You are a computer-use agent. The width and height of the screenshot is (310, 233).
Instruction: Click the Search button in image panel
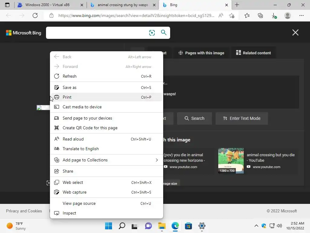click(x=195, y=119)
